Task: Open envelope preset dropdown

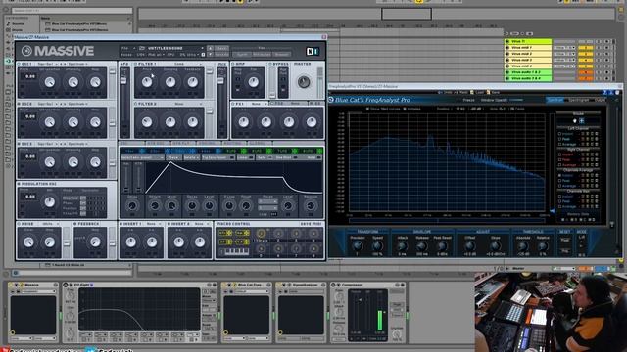Action: (x=142, y=158)
